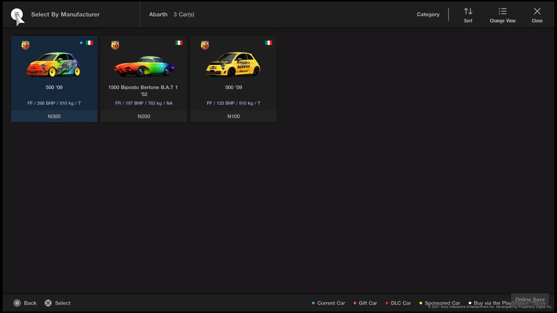Image resolution: width=557 pixels, height=313 pixels.
Task: Click the FF / 133 BHP / 910 kg / T specs
Action: (x=233, y=103)
